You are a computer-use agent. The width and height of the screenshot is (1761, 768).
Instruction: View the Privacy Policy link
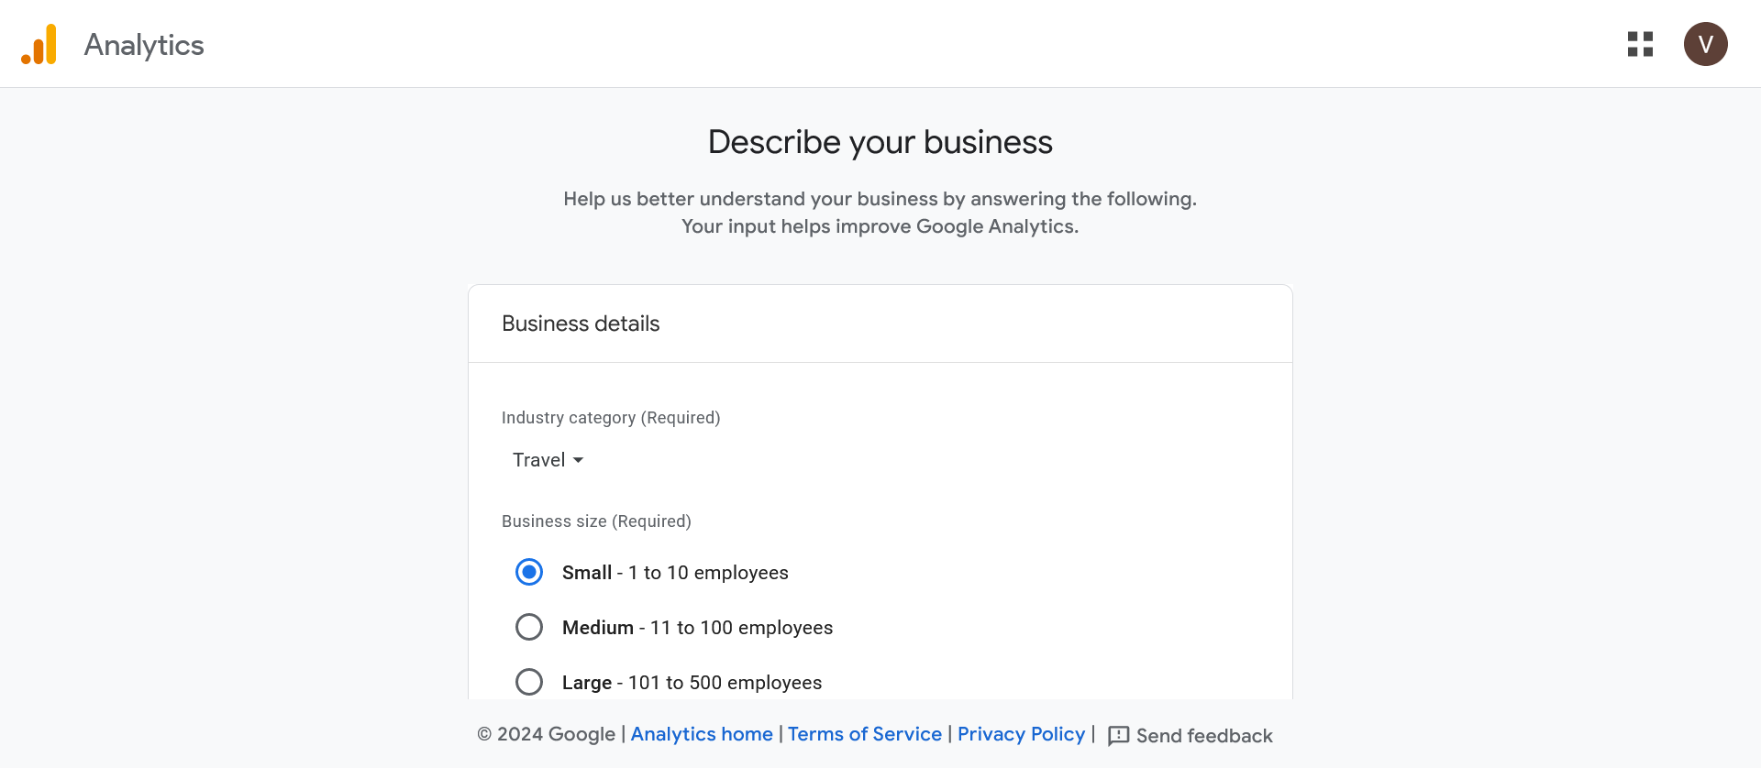coord(1021,734)
